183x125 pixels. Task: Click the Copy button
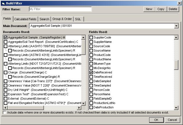click(161, 9)
